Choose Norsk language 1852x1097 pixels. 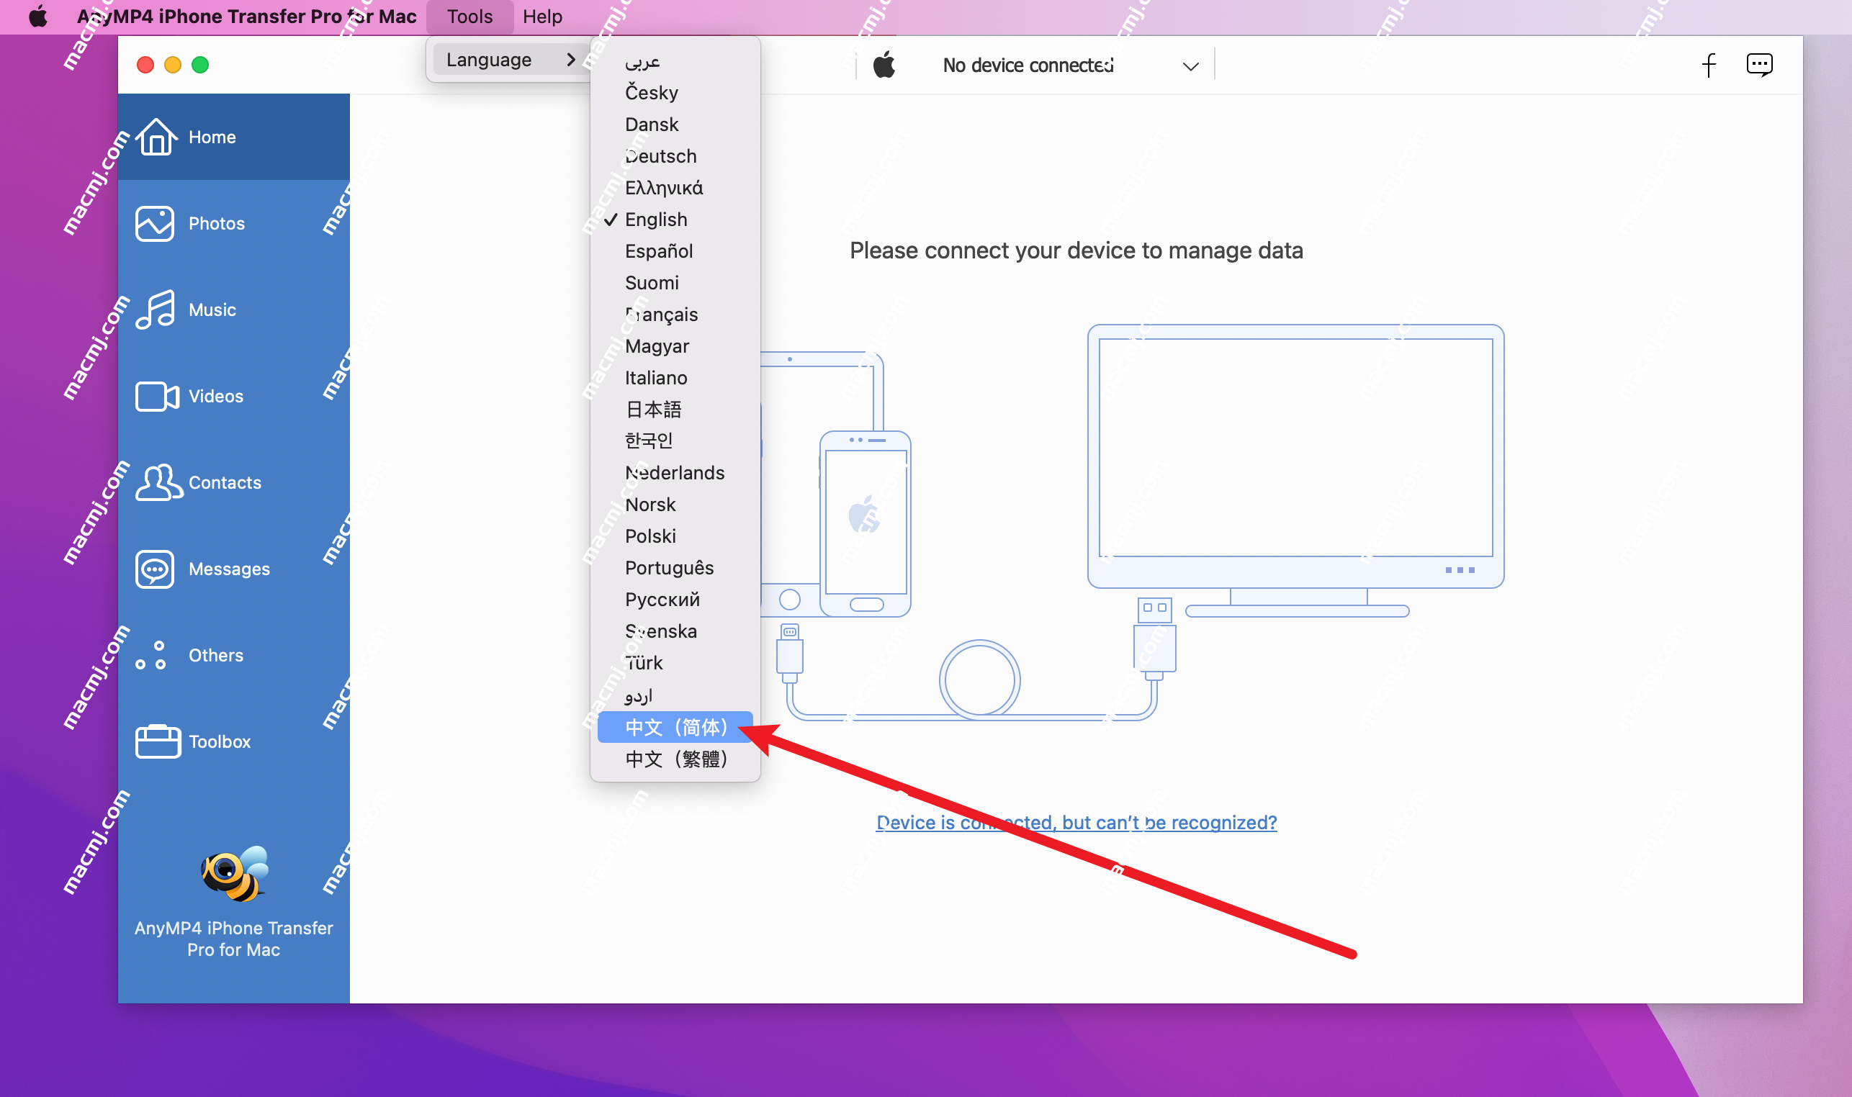point(675,505)
